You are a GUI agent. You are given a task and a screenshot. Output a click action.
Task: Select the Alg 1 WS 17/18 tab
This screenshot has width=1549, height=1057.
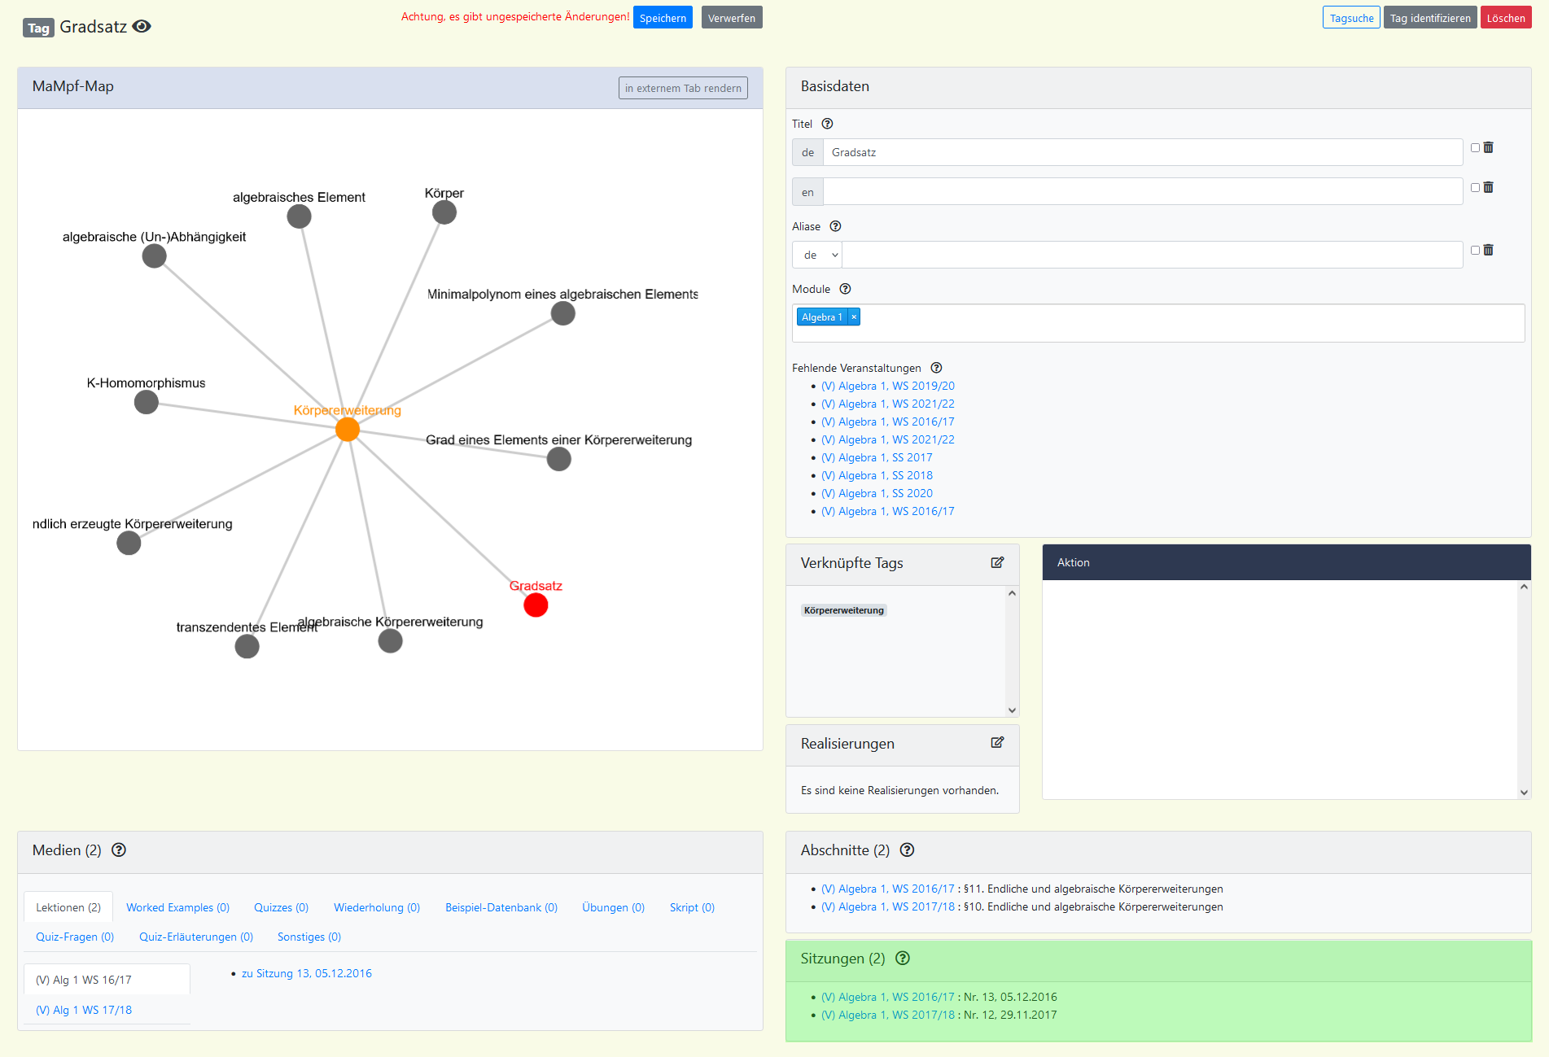[84, 1010]
